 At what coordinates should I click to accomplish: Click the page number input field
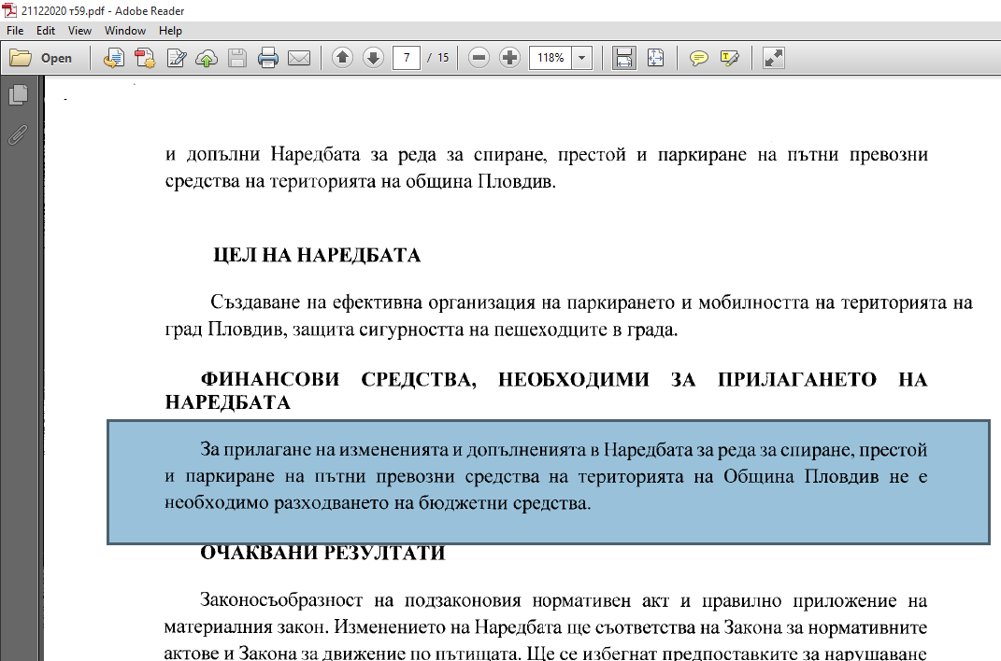407,58
